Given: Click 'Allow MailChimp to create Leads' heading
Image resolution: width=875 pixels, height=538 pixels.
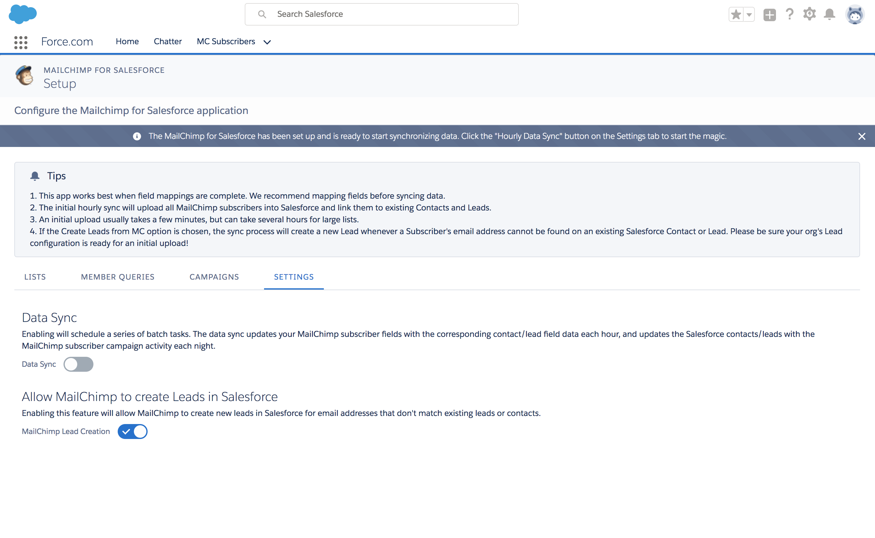Looking at the screenshot, I should 150,397.
